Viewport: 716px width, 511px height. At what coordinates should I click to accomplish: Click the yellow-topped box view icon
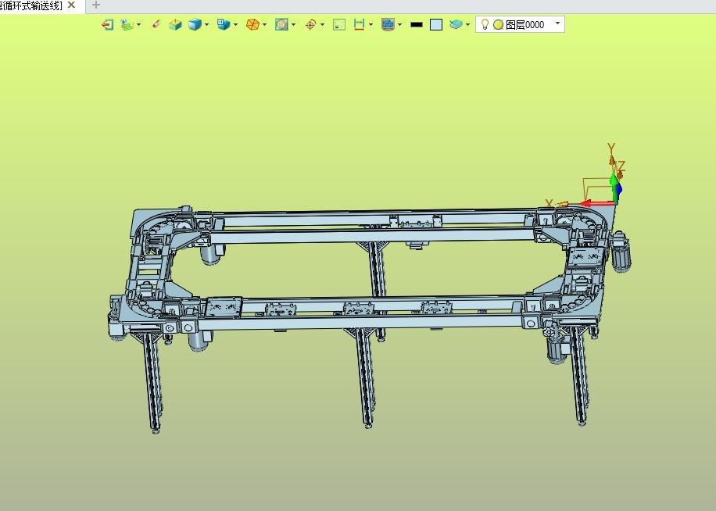coord(175,25)
